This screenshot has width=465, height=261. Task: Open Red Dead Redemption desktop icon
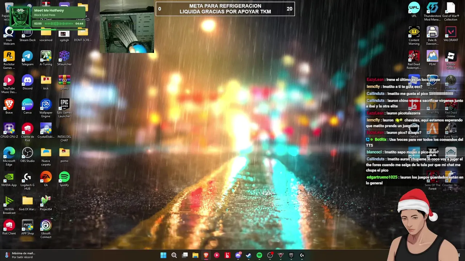point(414,60)
